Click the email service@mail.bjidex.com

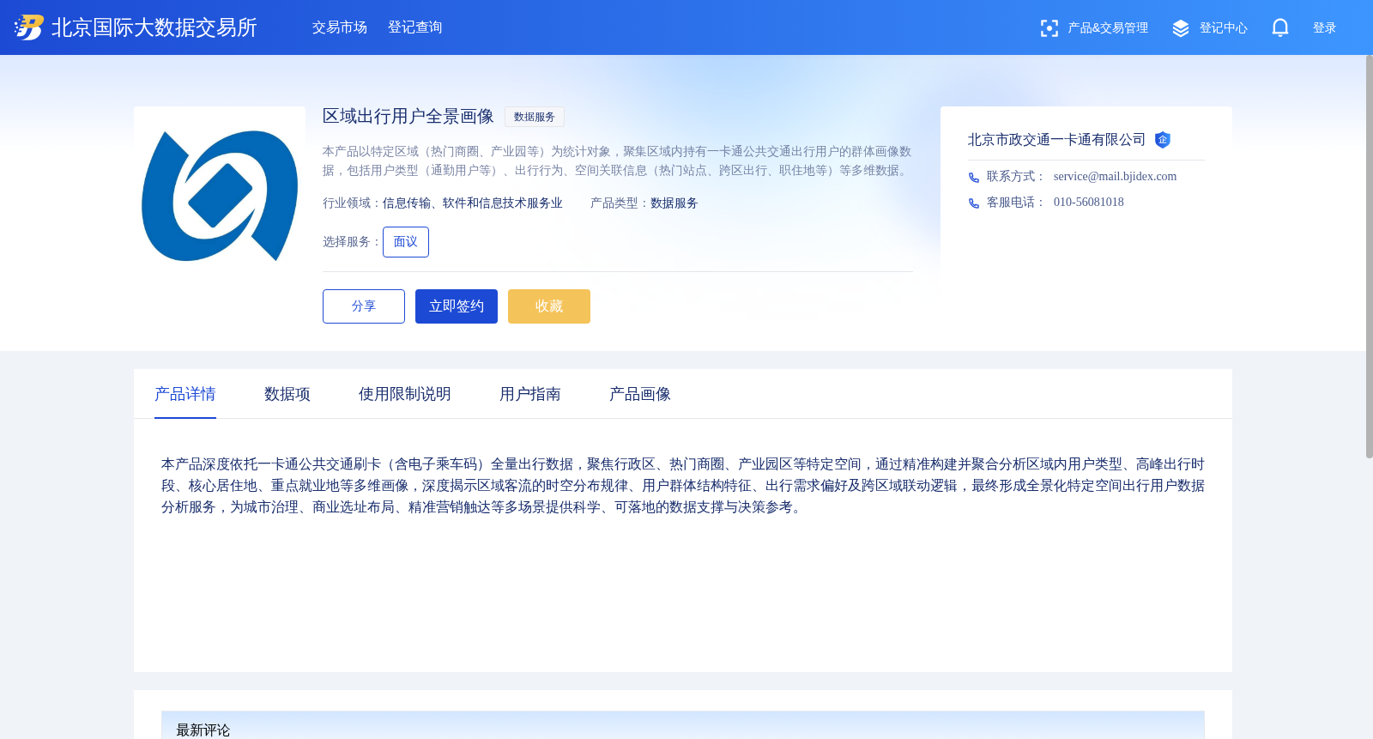[1116, 177]
